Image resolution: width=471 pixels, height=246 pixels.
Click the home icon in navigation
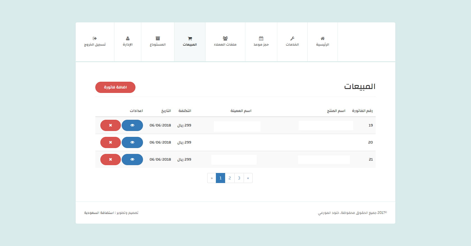[x=322, y=38]
